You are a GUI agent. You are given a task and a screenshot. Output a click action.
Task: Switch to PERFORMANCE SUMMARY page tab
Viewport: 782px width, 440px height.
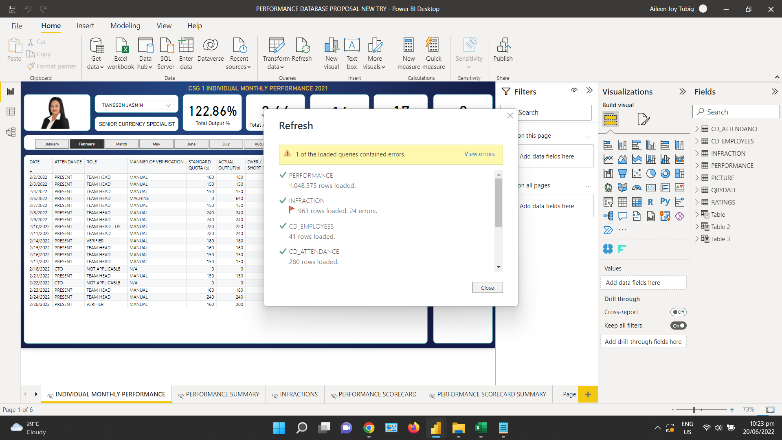[218, 394]
